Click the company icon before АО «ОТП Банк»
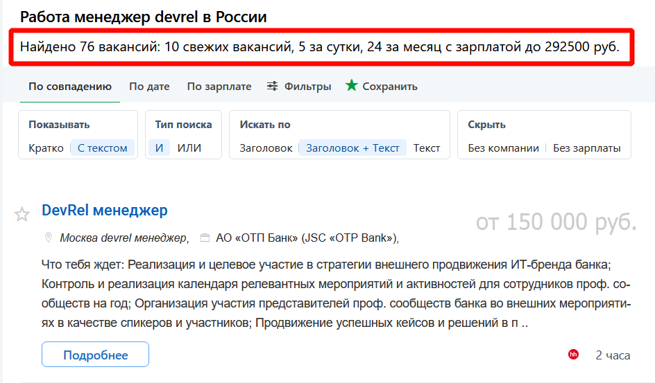The height and width of the screenshot is (383, 655). coord(205,238)
